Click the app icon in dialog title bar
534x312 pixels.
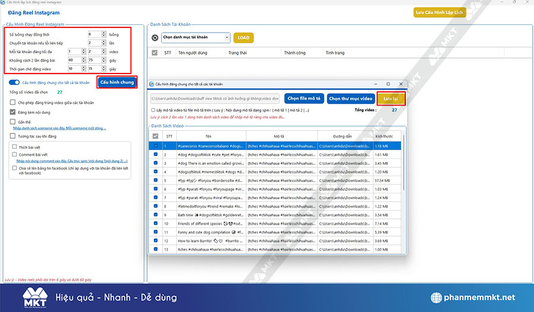[151, 84]
